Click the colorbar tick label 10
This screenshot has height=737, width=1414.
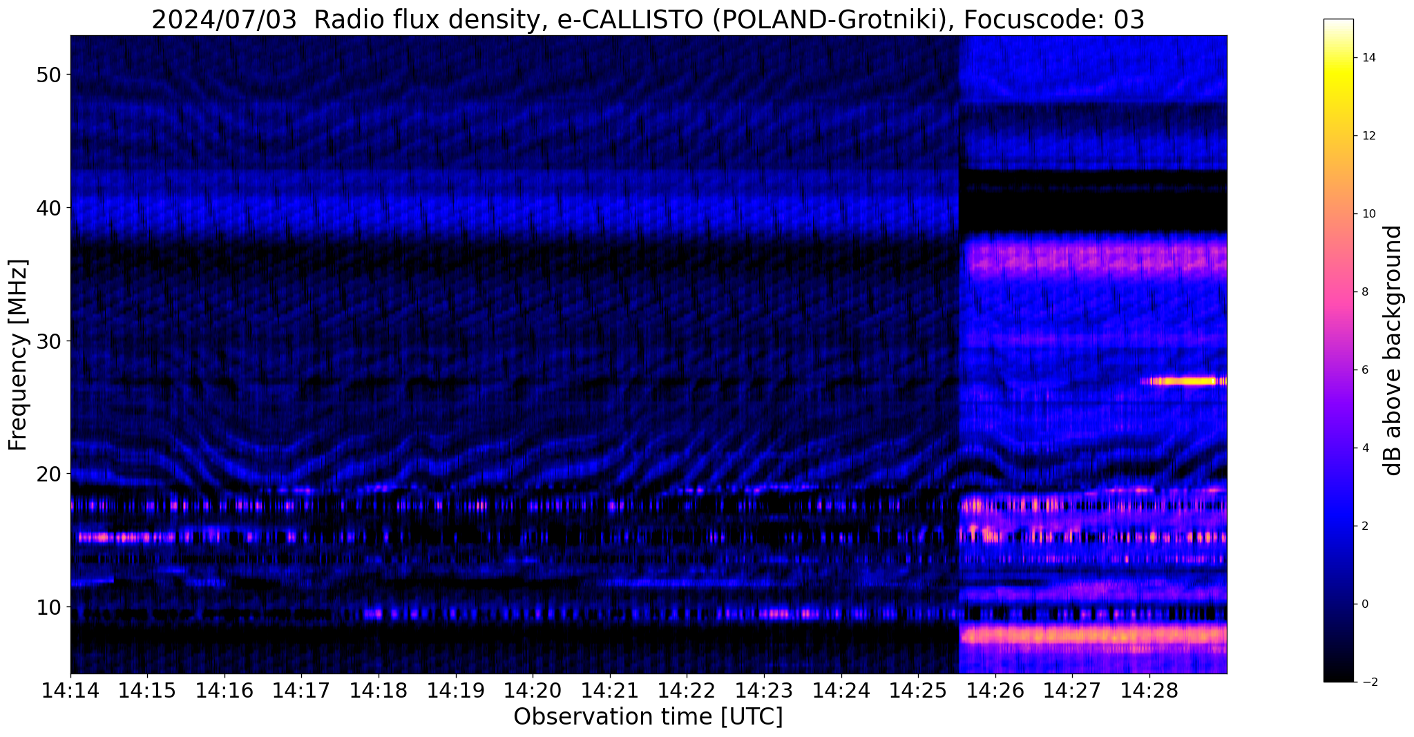1368,214
